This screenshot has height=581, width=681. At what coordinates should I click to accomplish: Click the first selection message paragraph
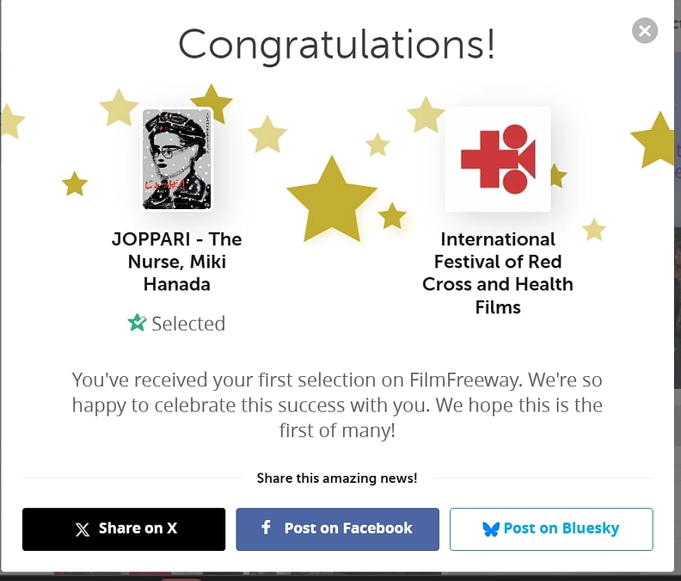click(337, 405)
